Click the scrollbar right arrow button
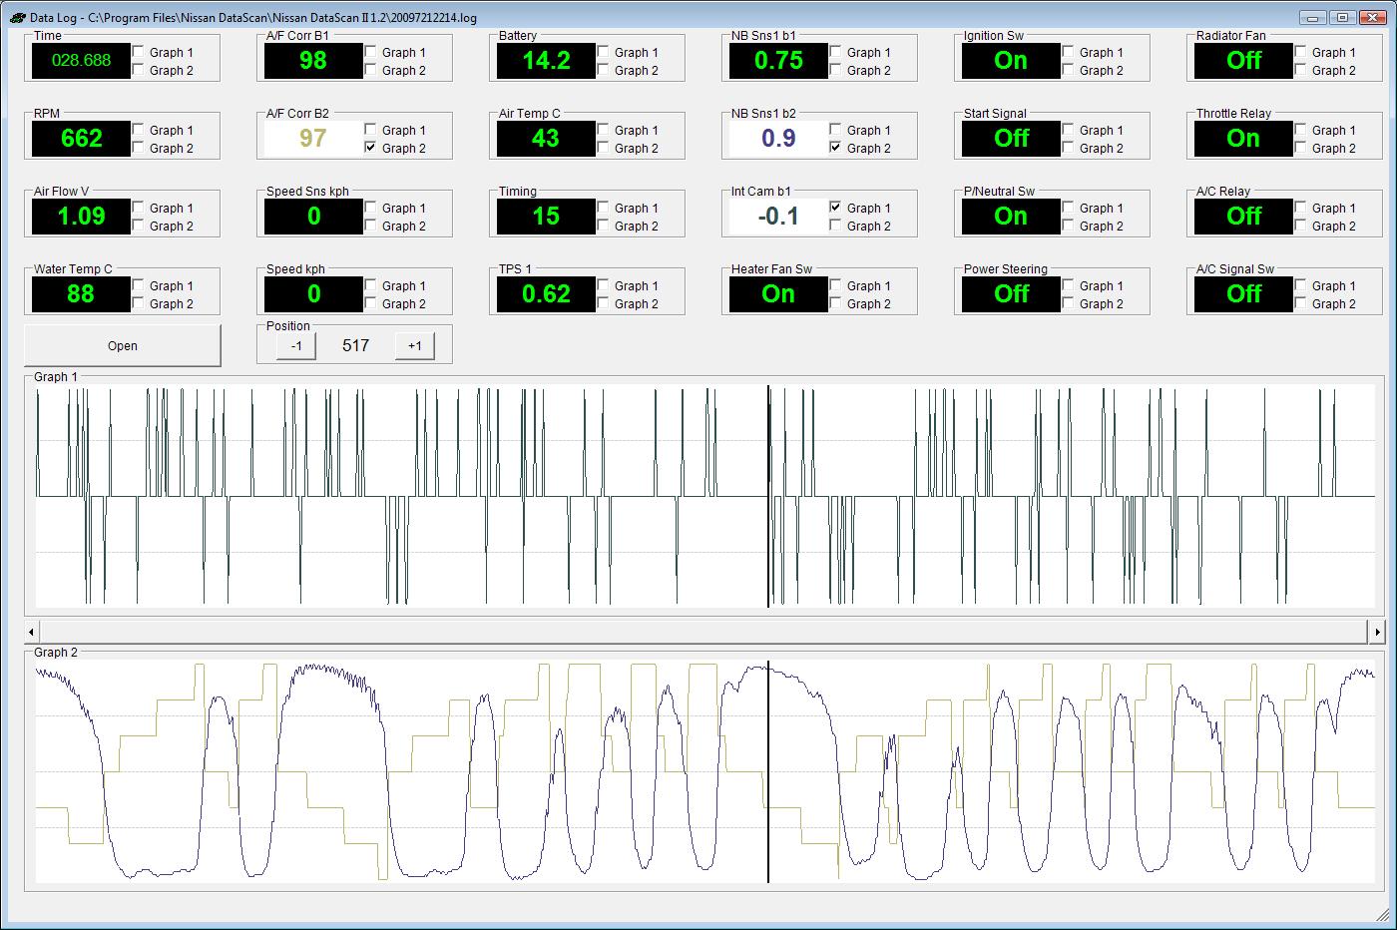The height and width of the screenshot is (930, 1397). point(1377,632)
